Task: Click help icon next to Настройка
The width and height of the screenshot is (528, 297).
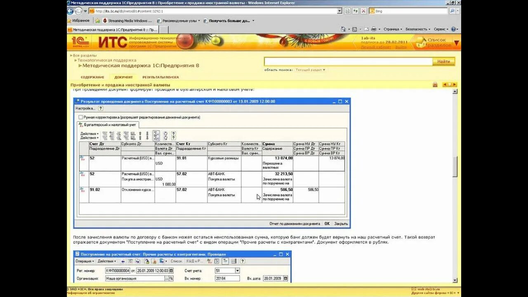Action: click(101, 108)
